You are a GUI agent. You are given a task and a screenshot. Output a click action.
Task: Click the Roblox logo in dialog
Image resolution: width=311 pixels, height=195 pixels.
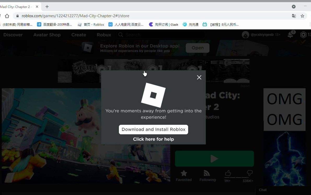pyautogui.click(x=153, y=95)
